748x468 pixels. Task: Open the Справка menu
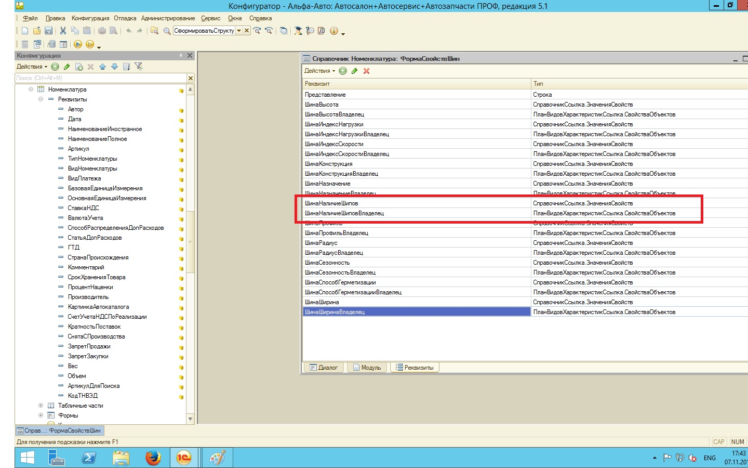point(260,18)
